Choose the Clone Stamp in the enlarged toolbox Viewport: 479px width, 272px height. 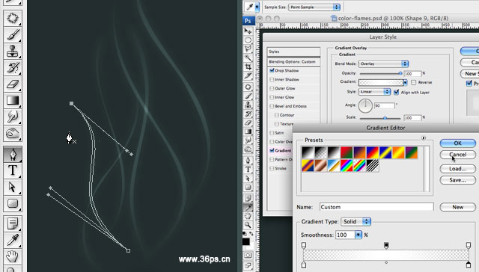[x=13, y=52]
